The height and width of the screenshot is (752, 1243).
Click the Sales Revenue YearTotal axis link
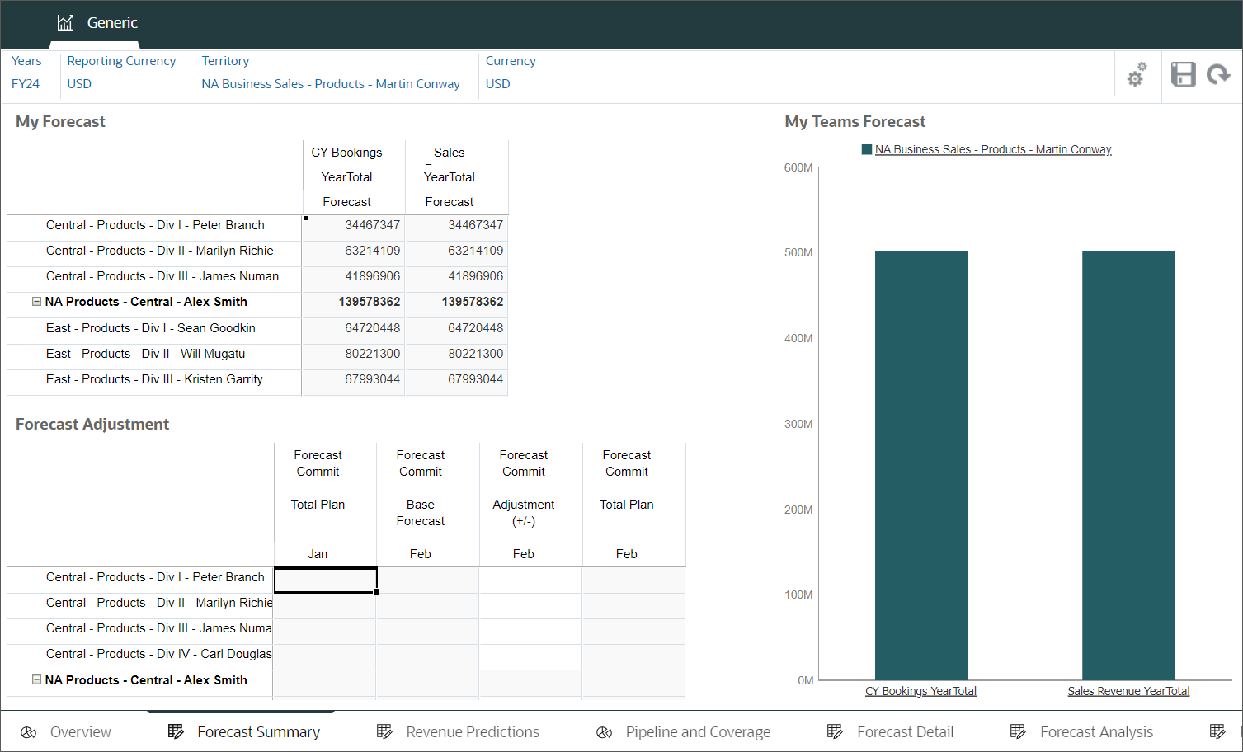click(x=1128, y=691)
